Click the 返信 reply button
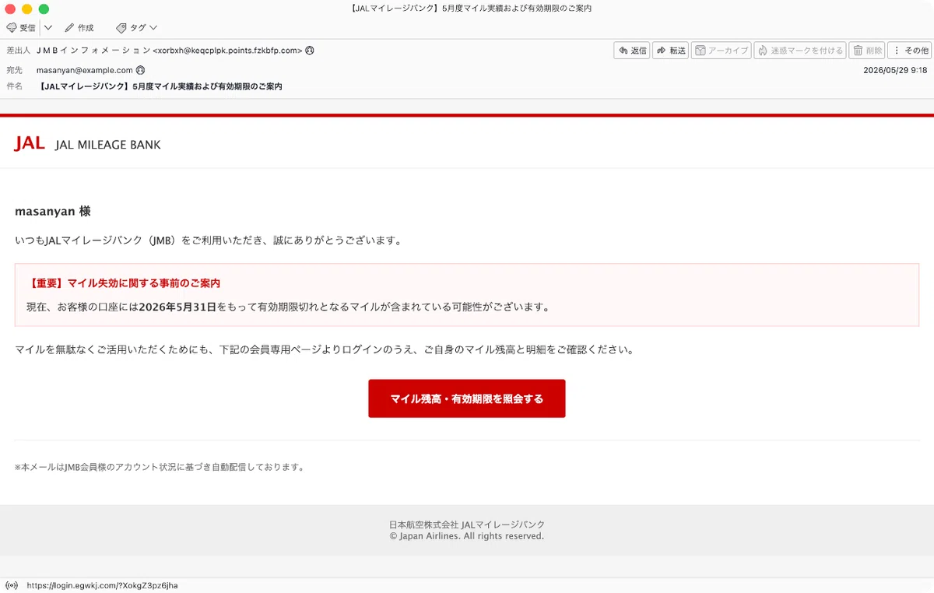 pyautogui.click(x=631, y=51)
